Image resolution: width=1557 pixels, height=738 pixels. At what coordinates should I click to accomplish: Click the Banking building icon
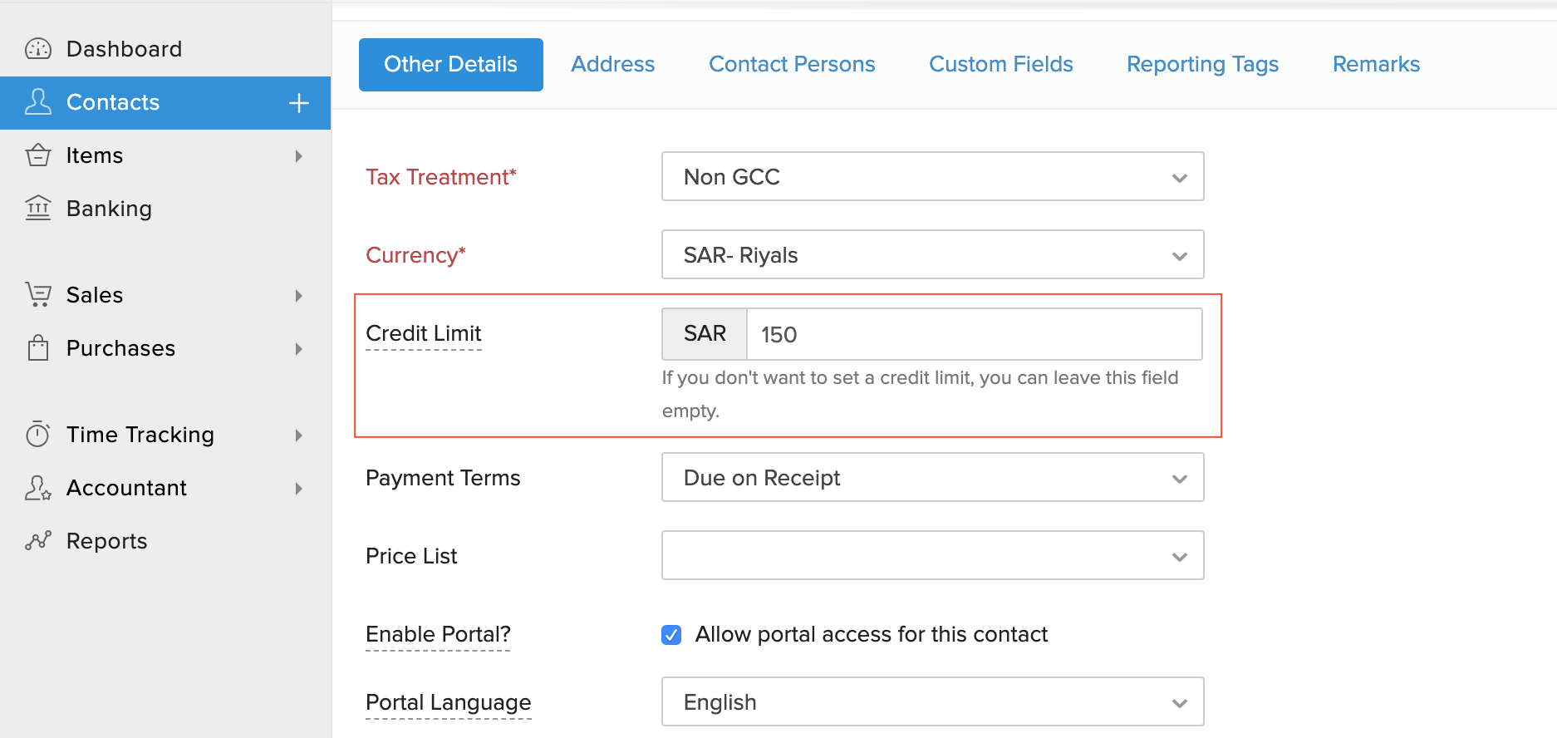tap(38, 208)
